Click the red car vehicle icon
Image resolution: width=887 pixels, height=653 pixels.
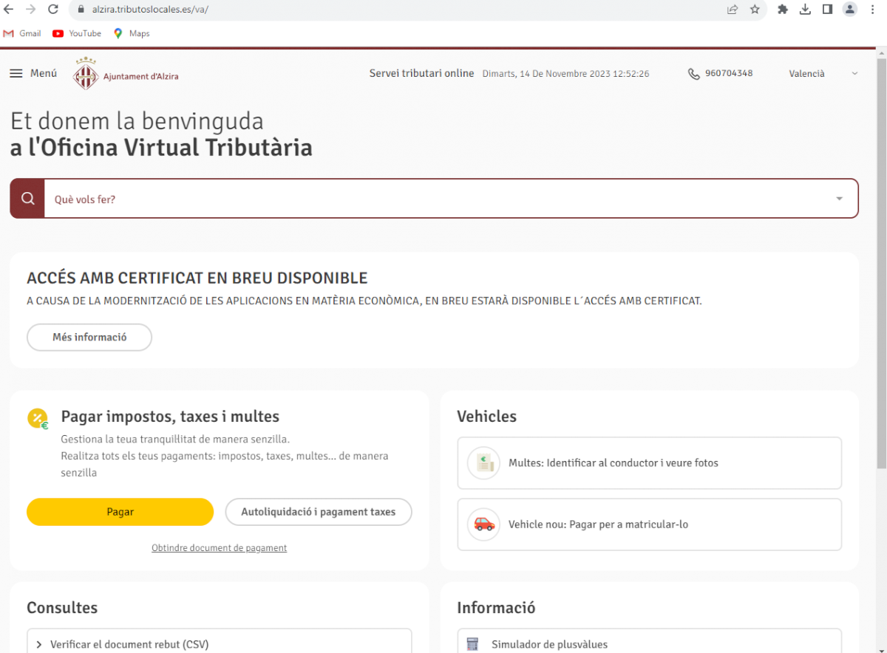pos(483,524)
